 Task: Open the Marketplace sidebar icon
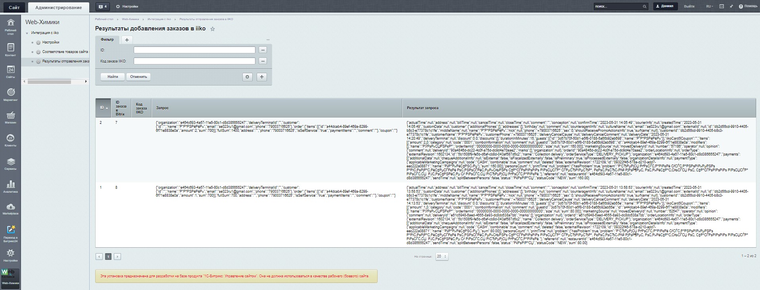click(x=11, y=209)
